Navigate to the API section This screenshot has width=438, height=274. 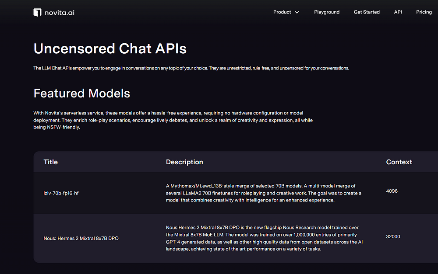coord(398,12)
